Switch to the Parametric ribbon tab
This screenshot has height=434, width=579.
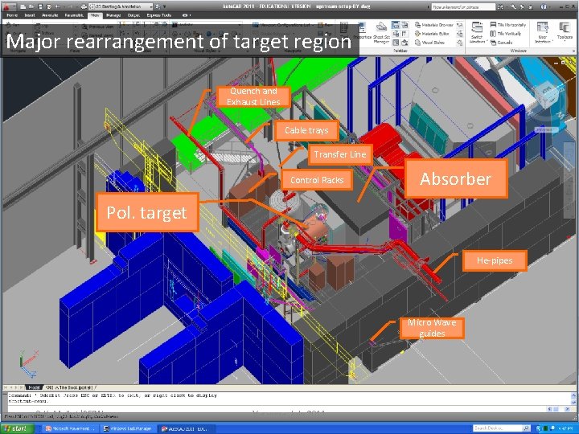[74, 15]
